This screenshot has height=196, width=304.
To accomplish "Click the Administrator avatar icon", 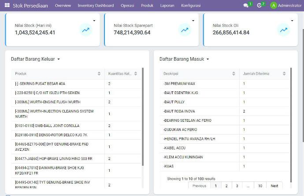I will point(274,6).
